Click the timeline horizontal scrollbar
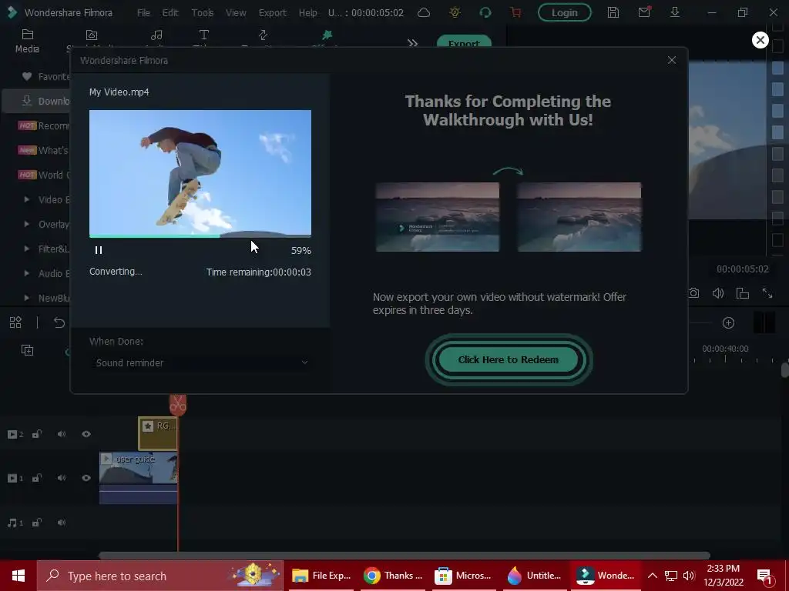The height and width of the screenshot is (591, 789). click(404, 556)
